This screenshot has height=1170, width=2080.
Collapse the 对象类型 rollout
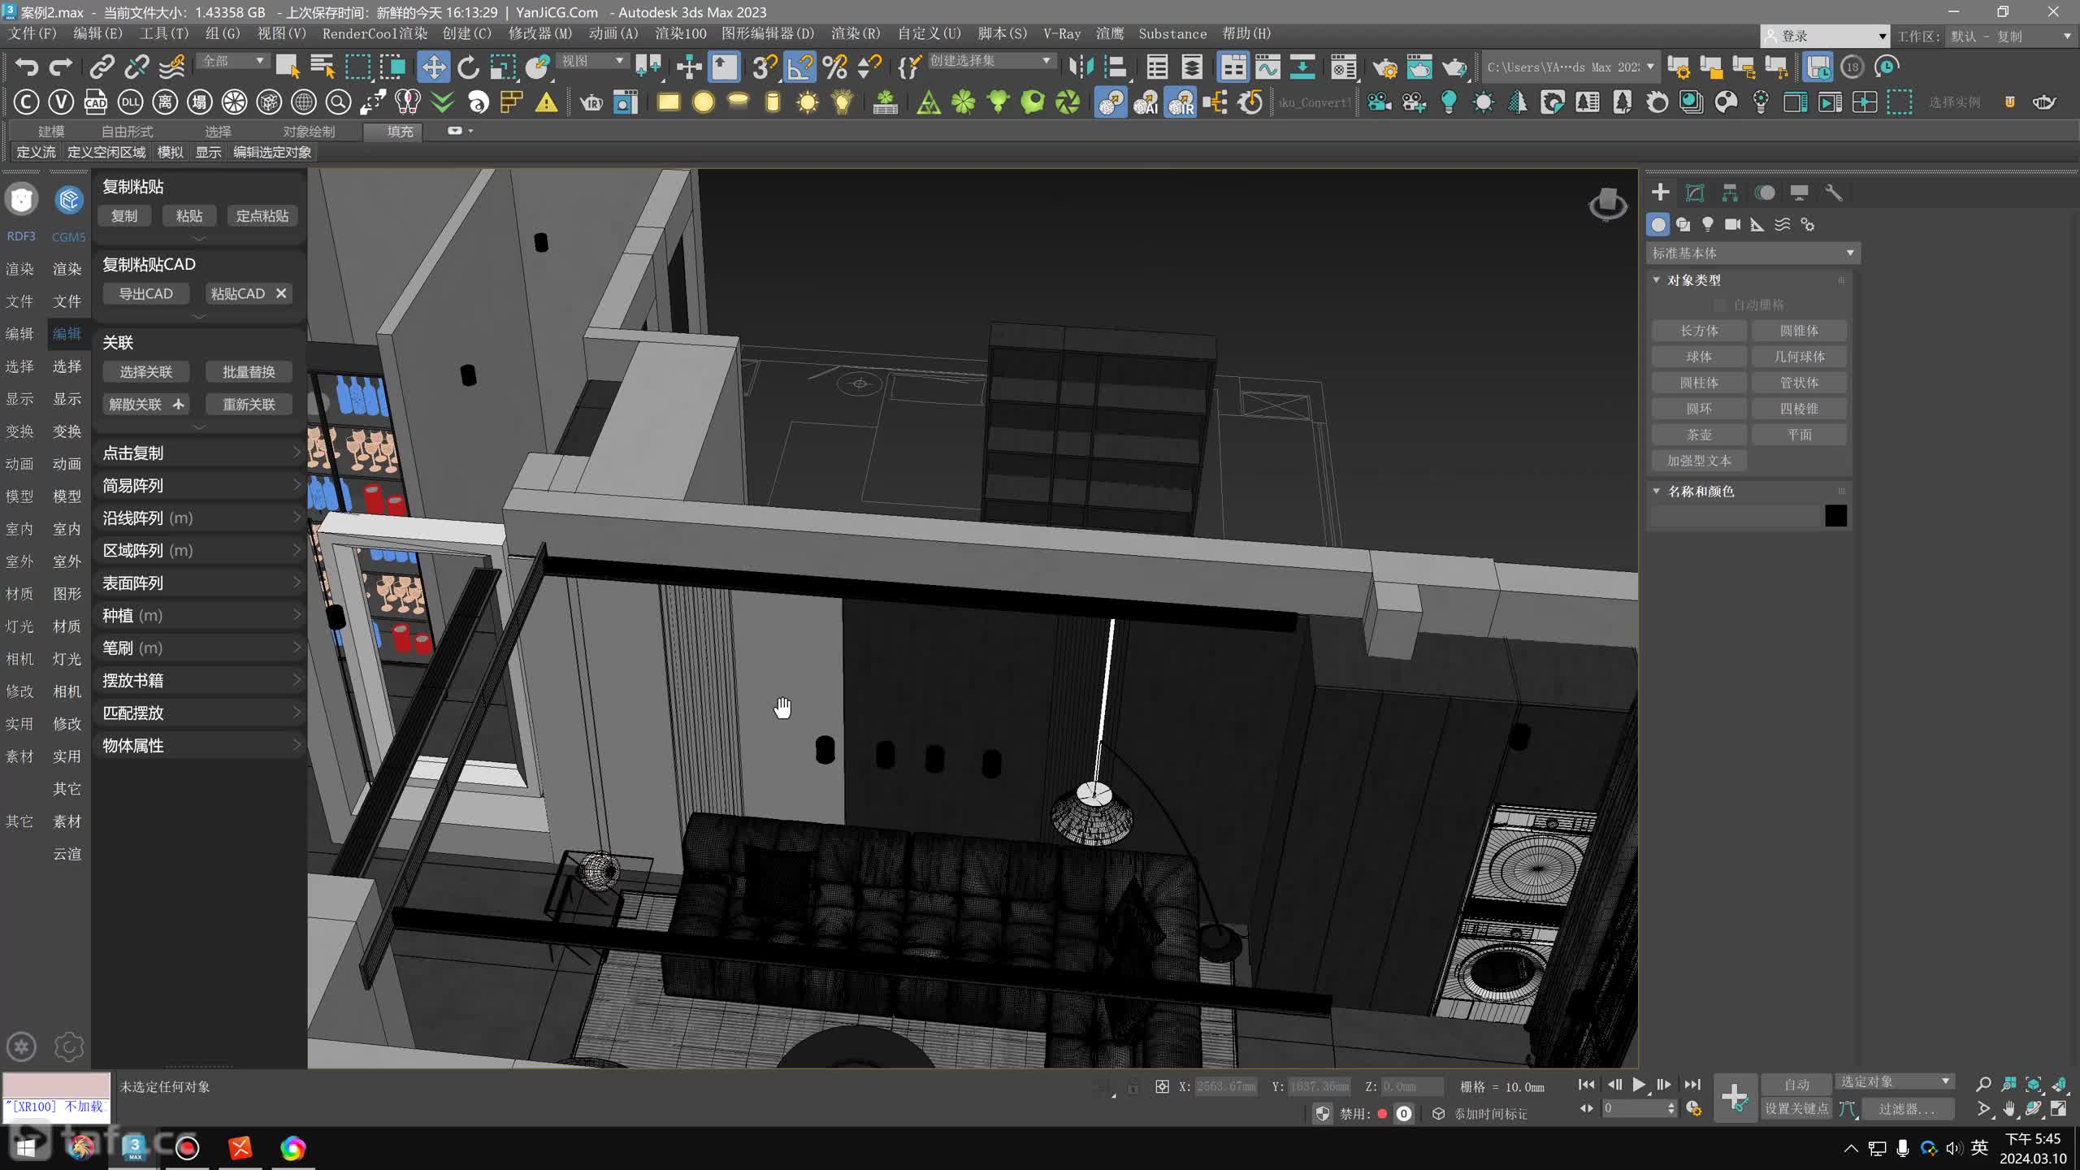(1693, 279)
